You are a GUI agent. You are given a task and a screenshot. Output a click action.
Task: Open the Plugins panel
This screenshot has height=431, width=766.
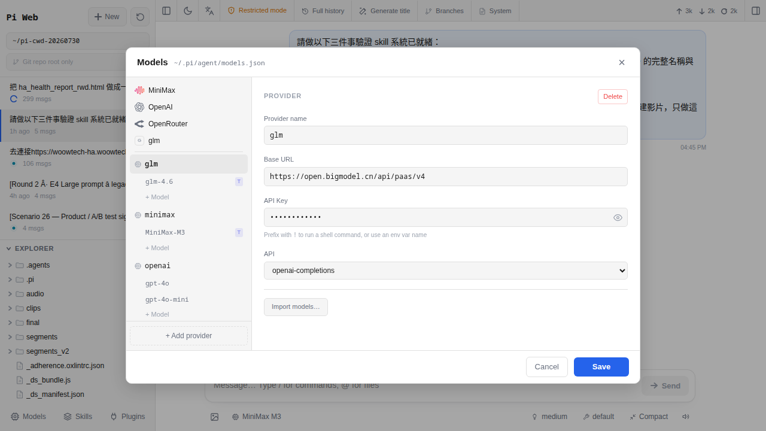(127, 417)
